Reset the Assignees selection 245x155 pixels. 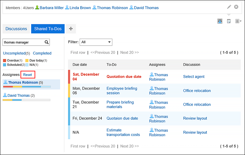(28, 75)
